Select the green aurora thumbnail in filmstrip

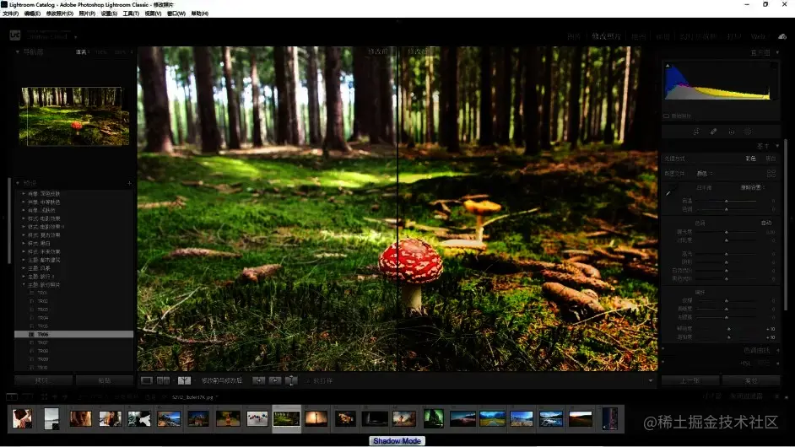pyautogui.click(x=434, y=418)
